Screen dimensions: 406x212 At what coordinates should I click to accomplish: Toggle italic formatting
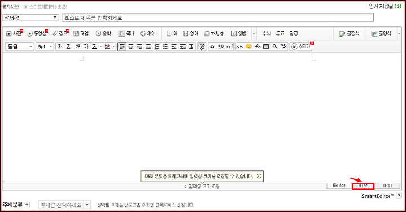pos(77,47)
